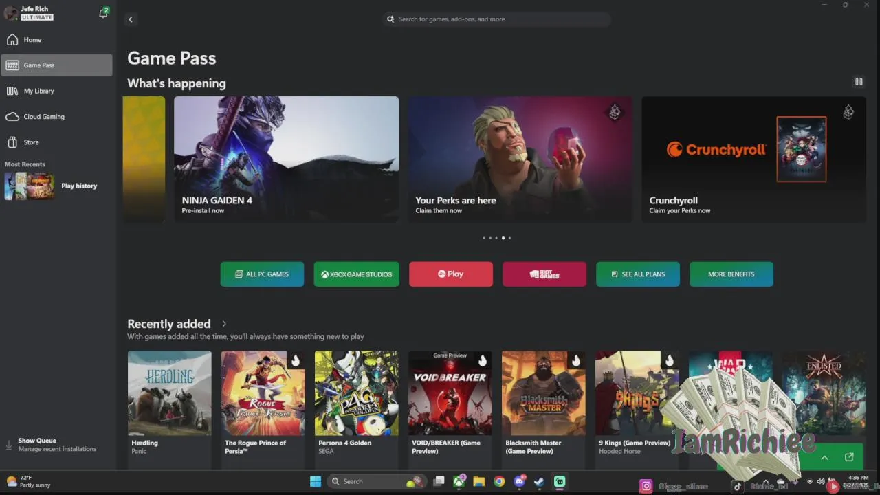This screenshot has width=880, height=495.
Task: Open Google Chrome in taskbar
Action: pos(499,481)
